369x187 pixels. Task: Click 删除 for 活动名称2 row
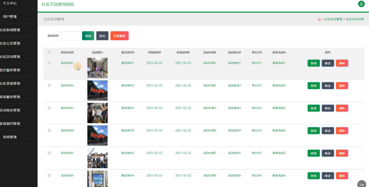click(342, 86)
